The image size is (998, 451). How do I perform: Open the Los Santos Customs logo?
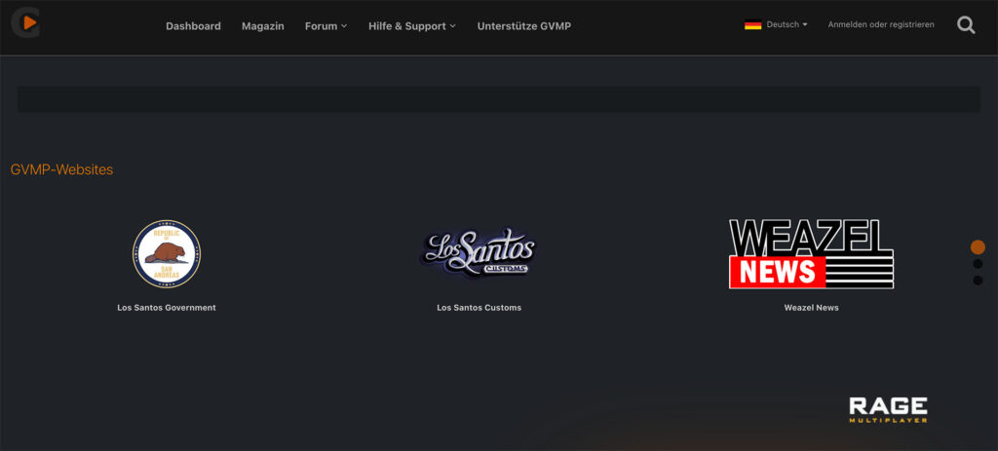479,253
